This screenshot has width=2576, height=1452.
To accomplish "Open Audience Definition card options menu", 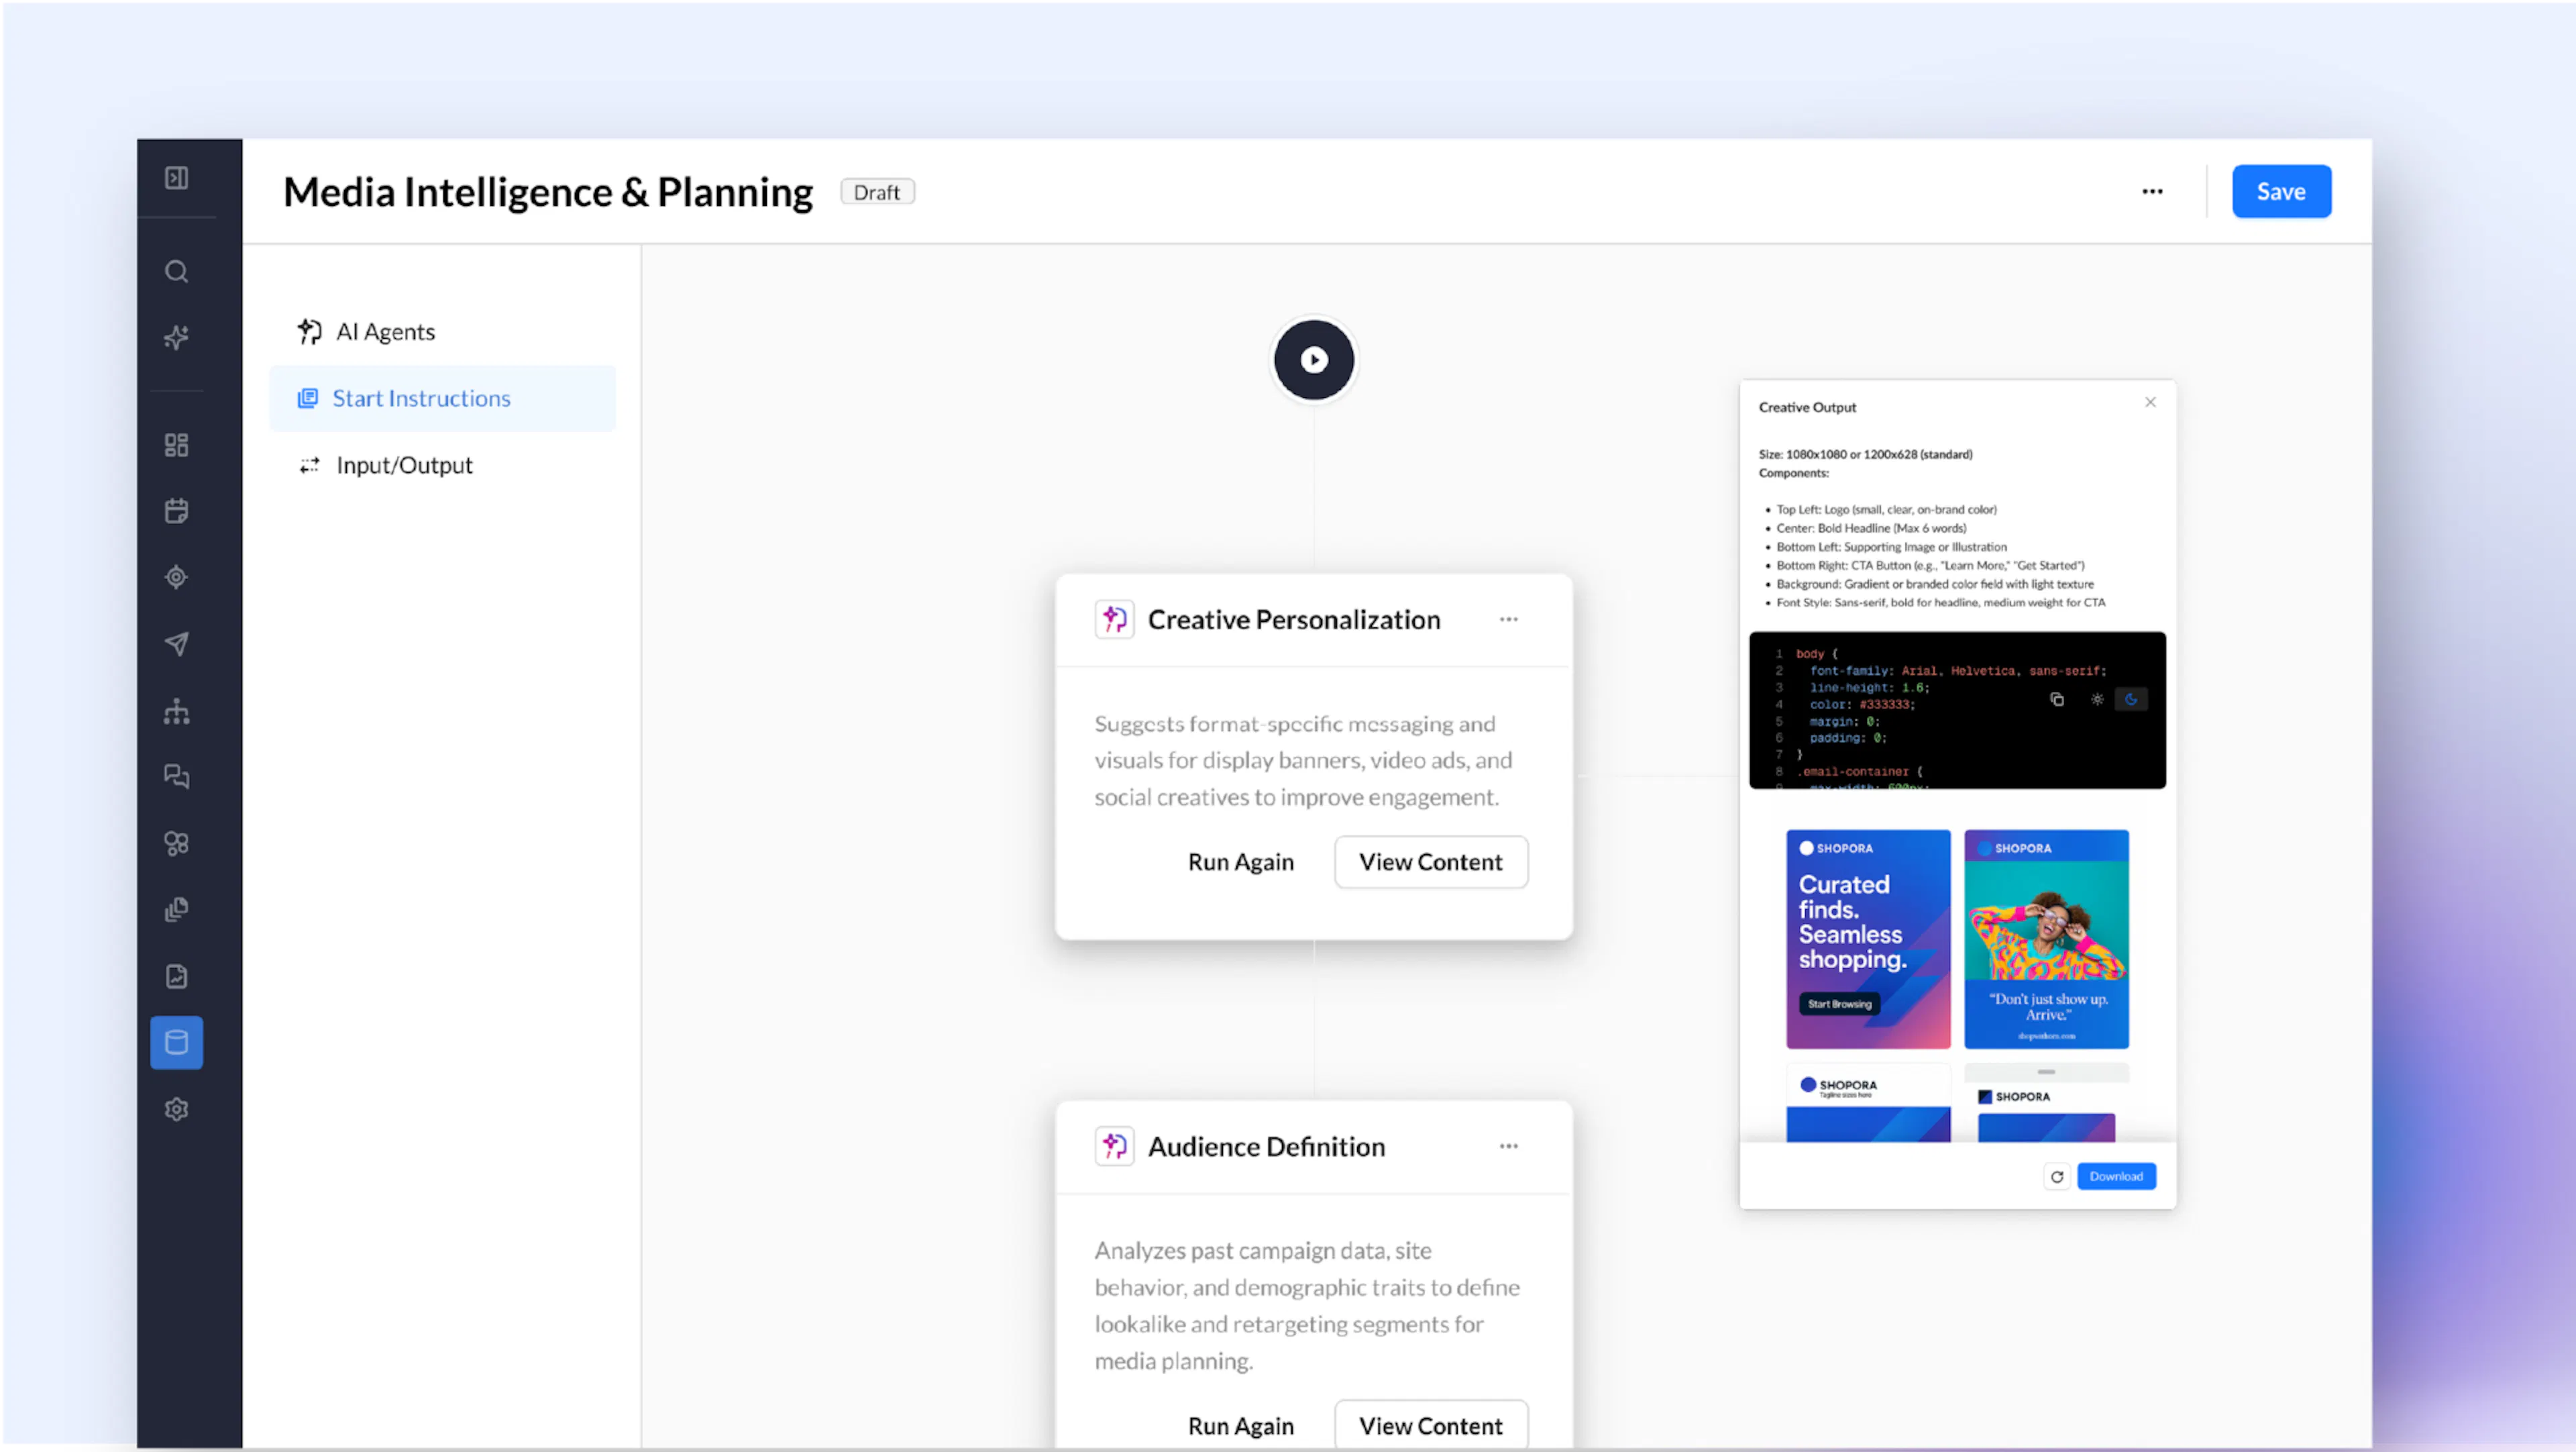I will coord(1509,1147).
